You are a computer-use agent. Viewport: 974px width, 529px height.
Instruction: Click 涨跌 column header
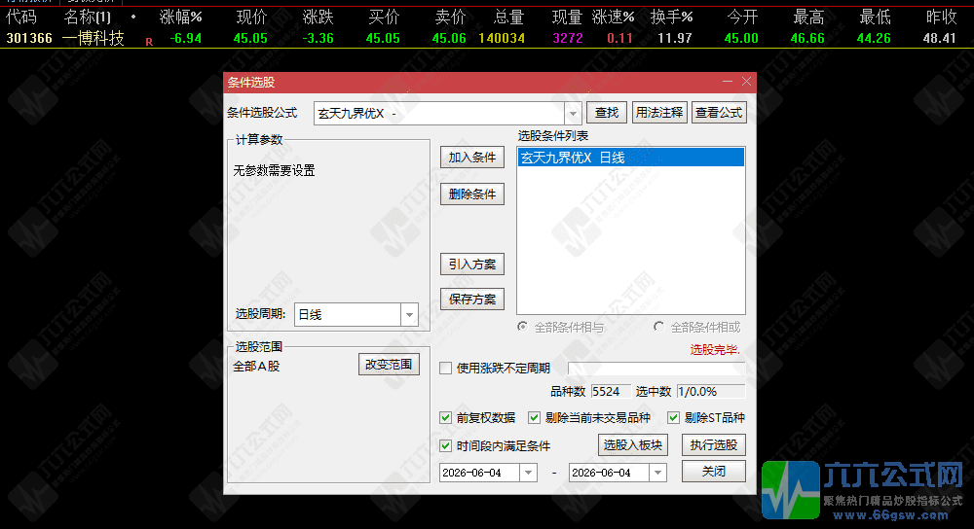[x=318, y=17]
